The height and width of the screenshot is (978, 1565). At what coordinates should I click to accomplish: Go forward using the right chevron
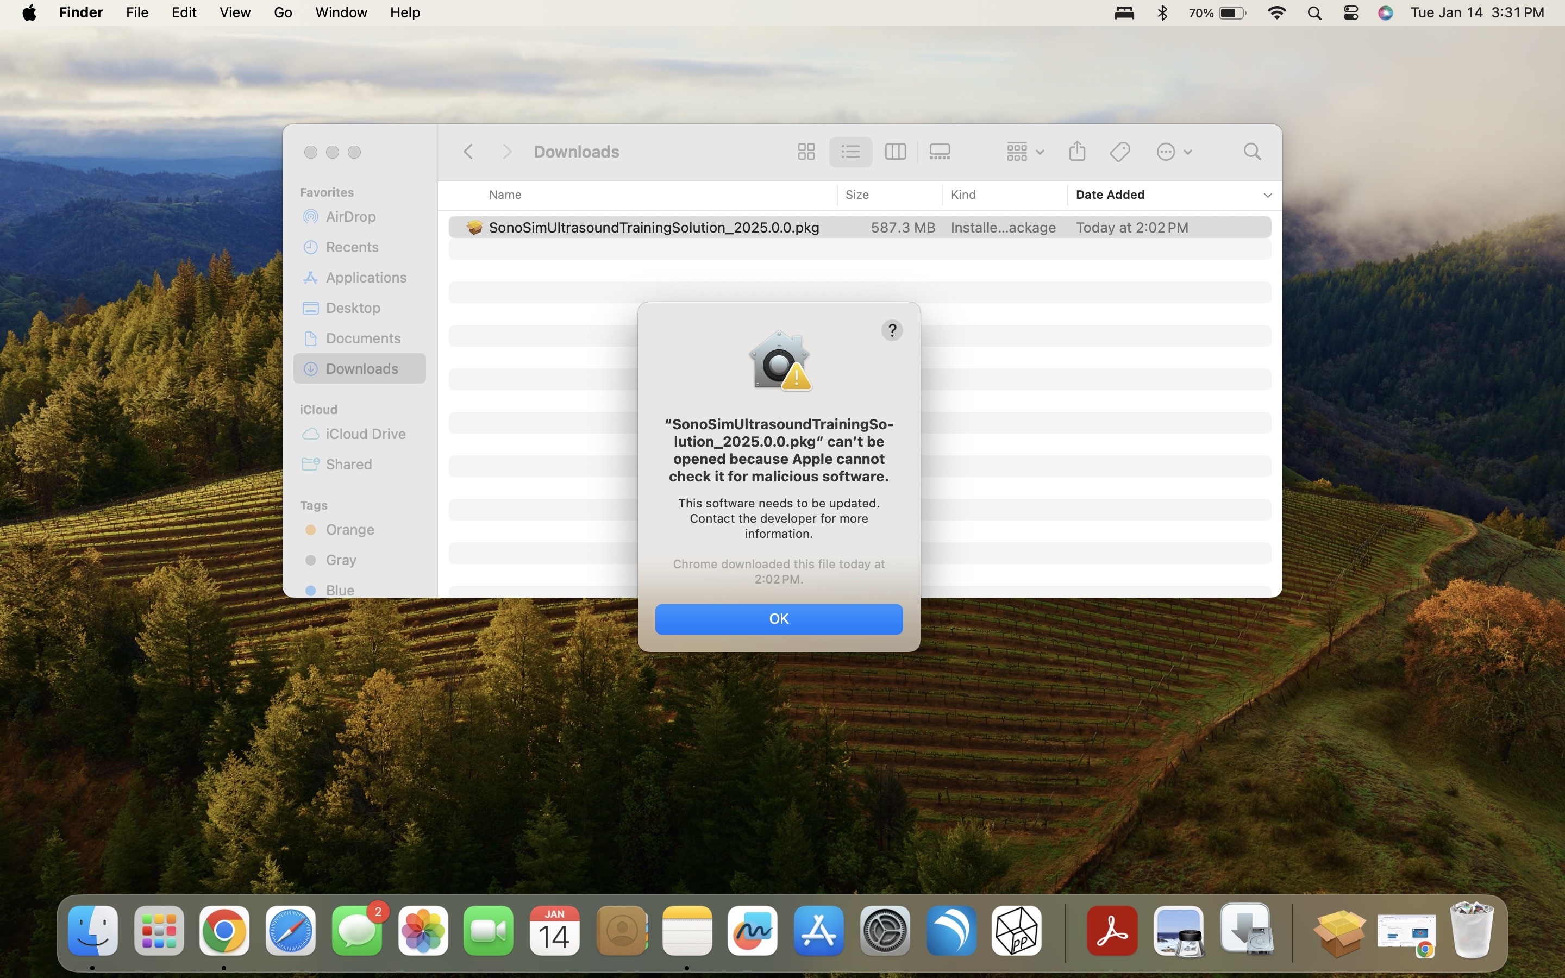click(507, 152)
